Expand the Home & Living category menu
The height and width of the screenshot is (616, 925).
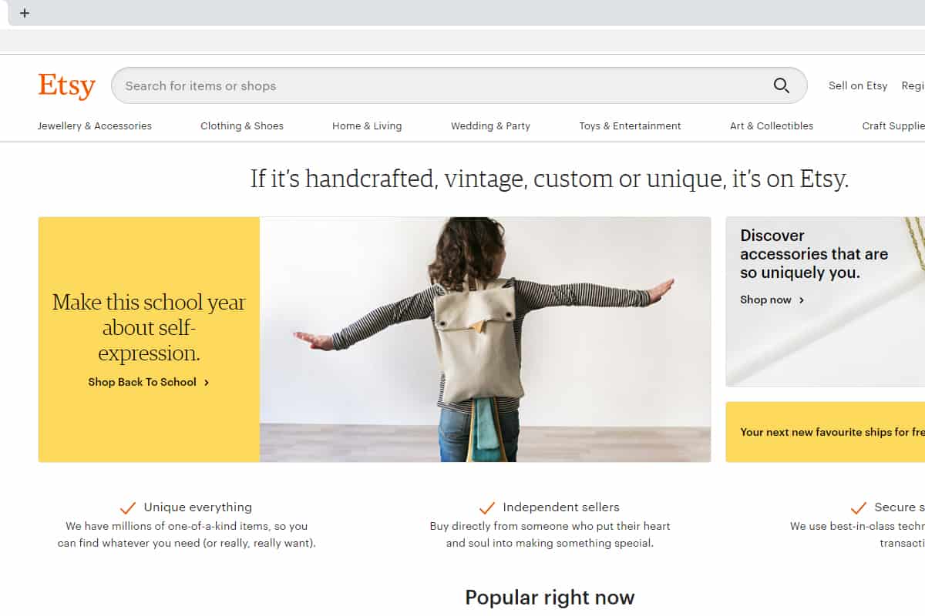[367, 126]
